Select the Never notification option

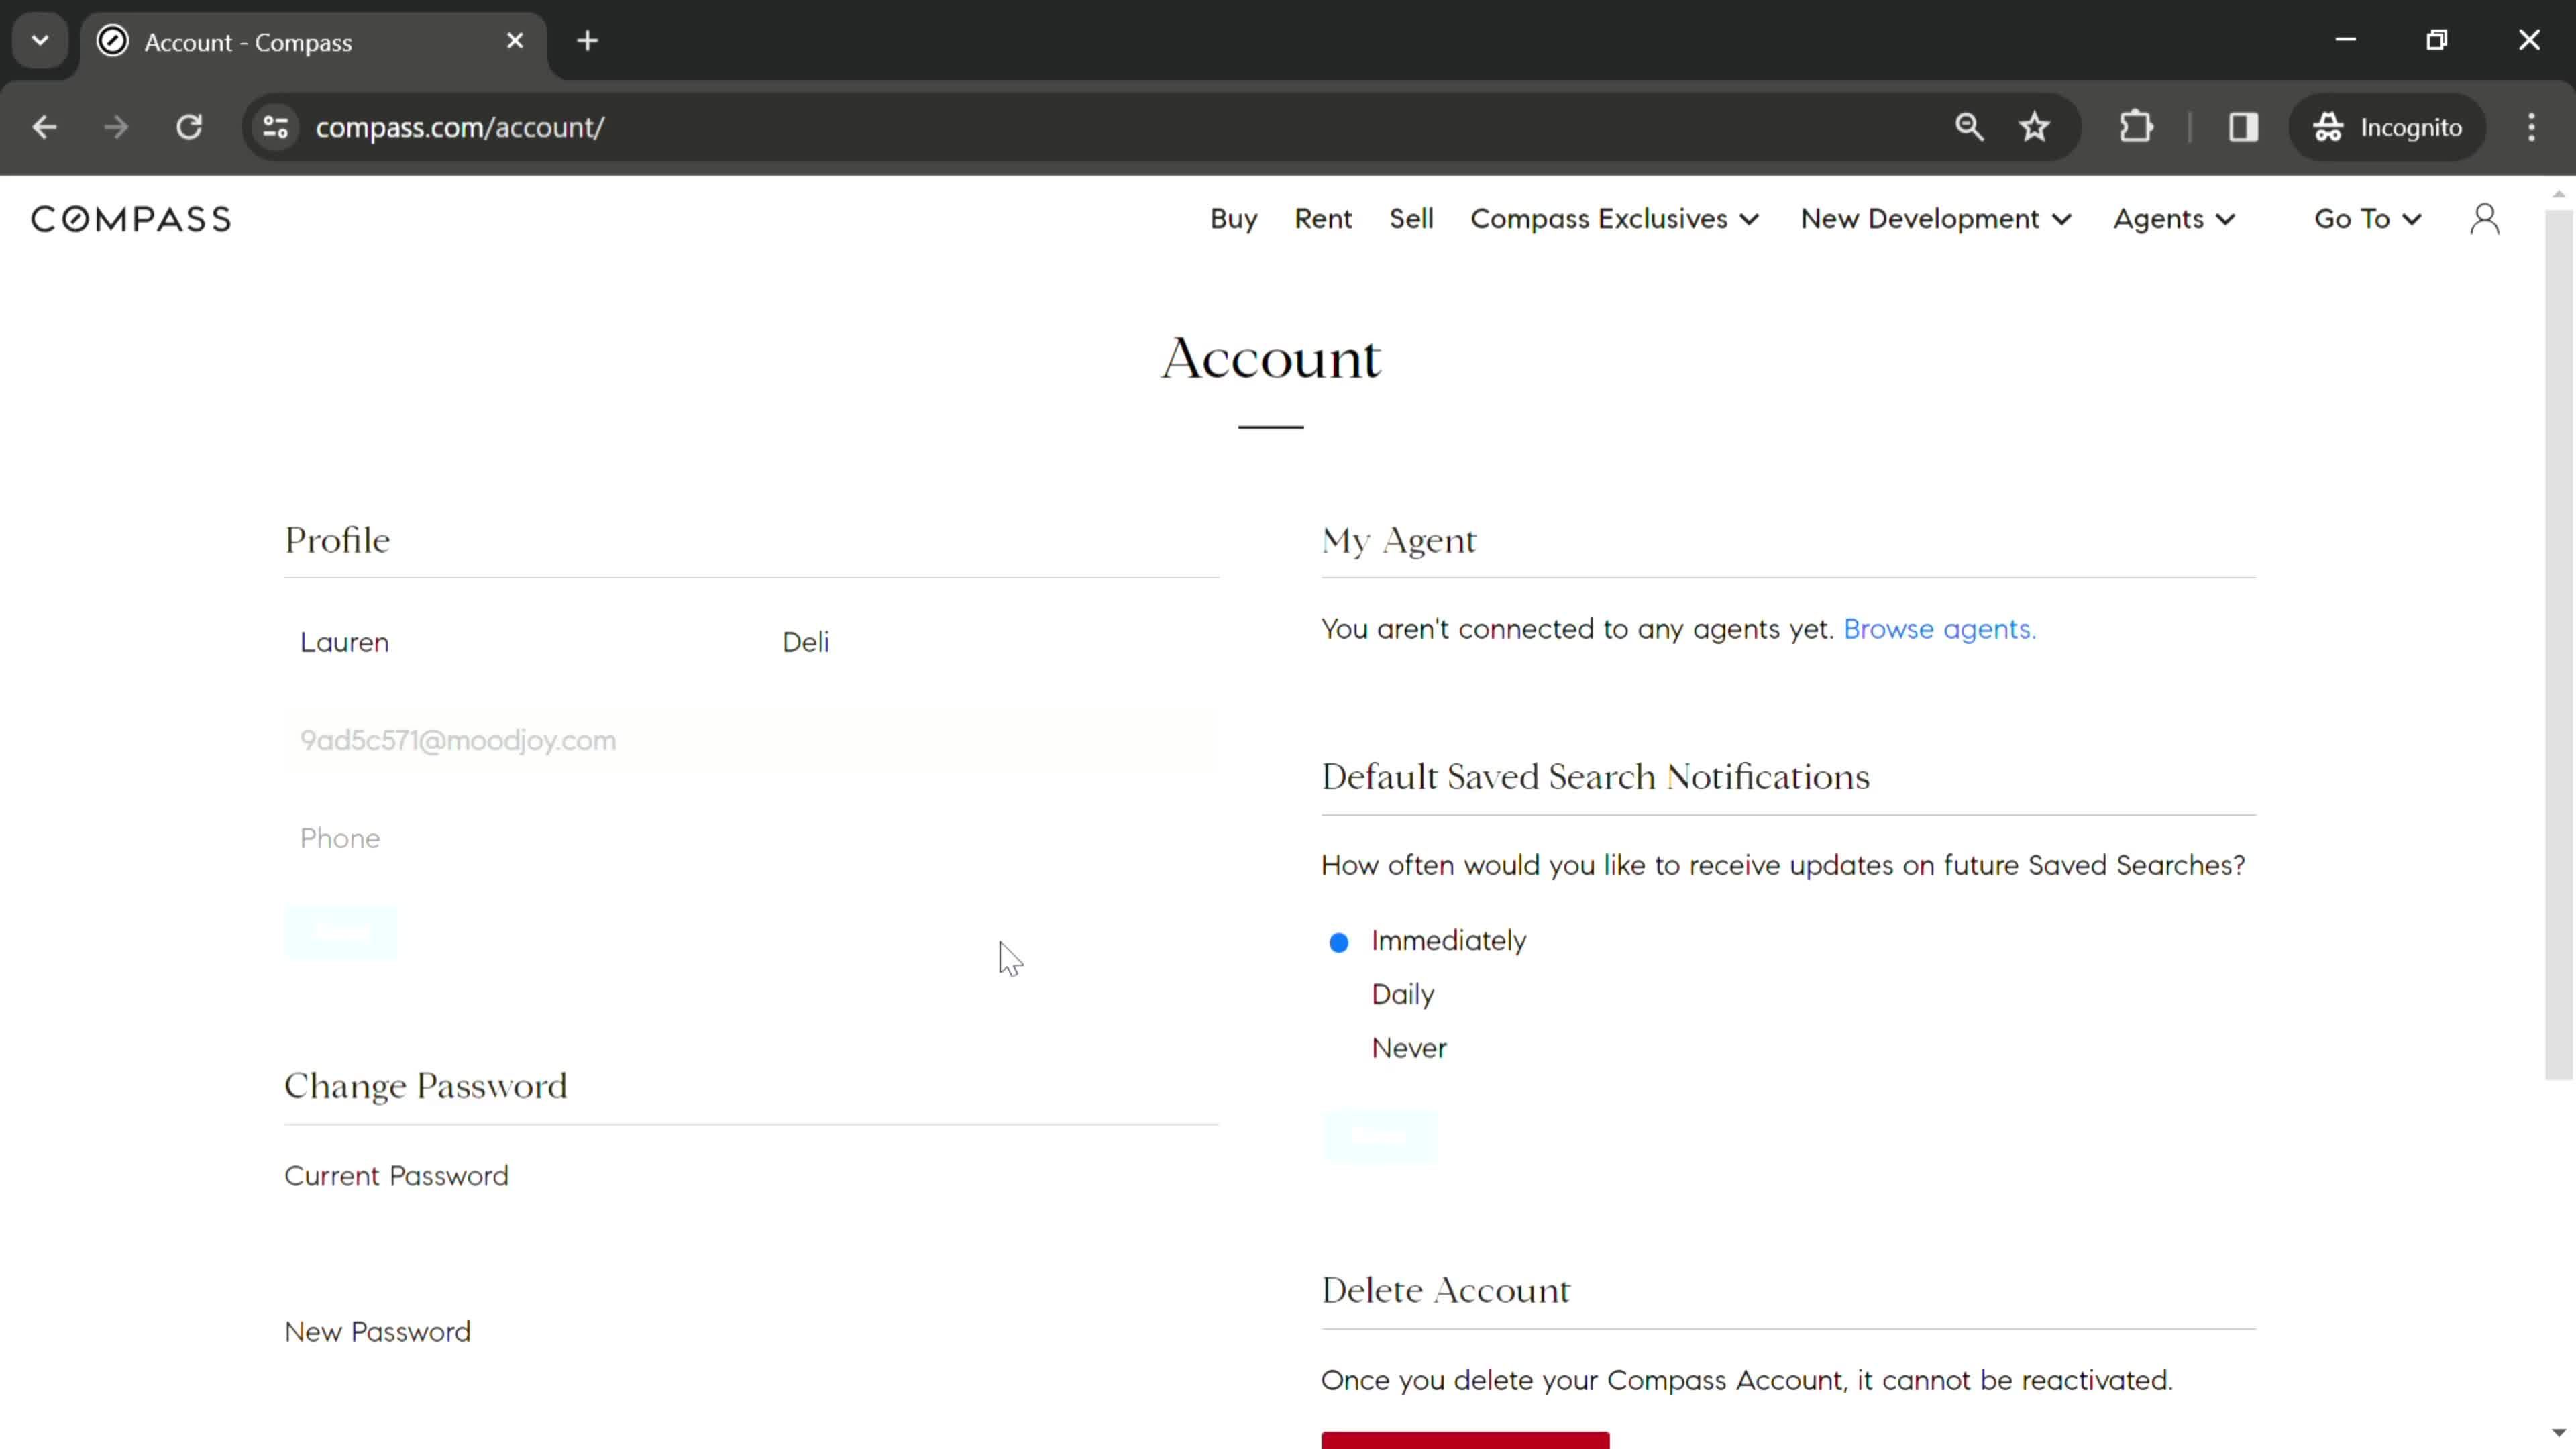coord(1409,1049)
